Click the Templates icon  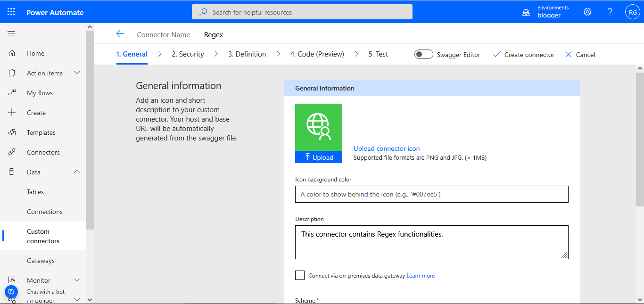click(x=12, y=132)
